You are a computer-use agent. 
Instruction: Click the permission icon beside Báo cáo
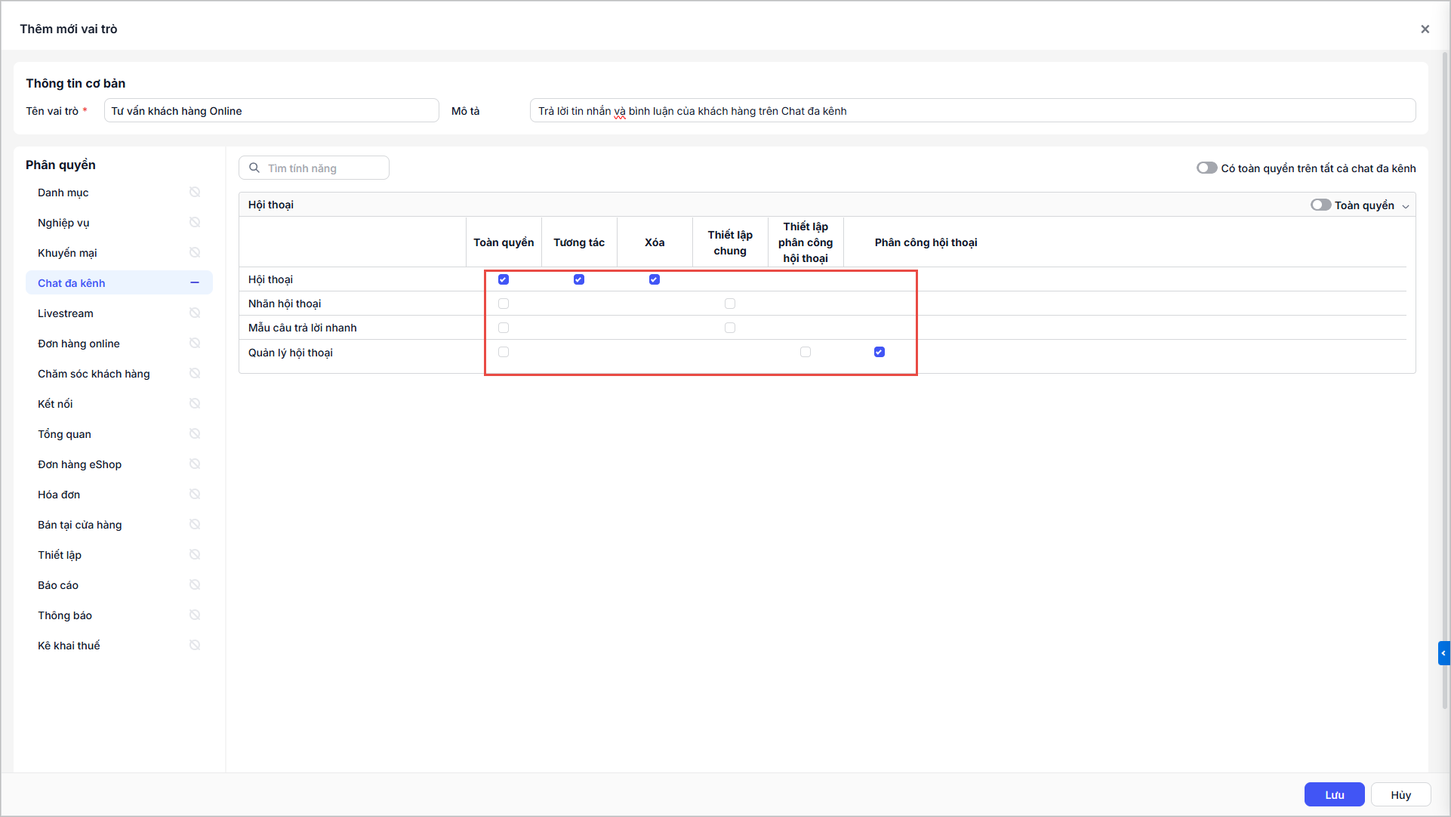click(x=195, y=585)
